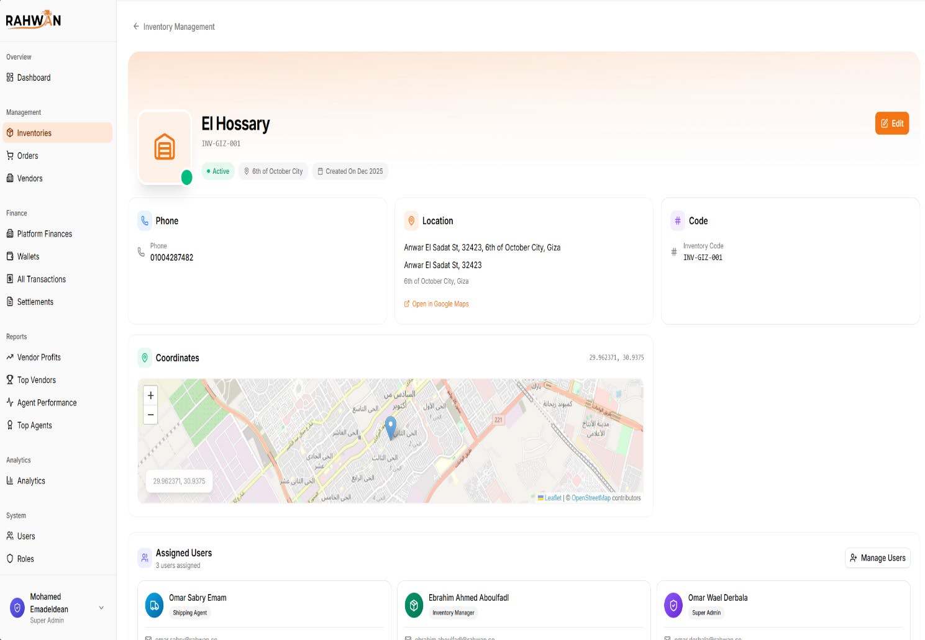This screenshot has height=640, width=925.
Task: Click the Analytics bar chart icon
Action: 10,481
